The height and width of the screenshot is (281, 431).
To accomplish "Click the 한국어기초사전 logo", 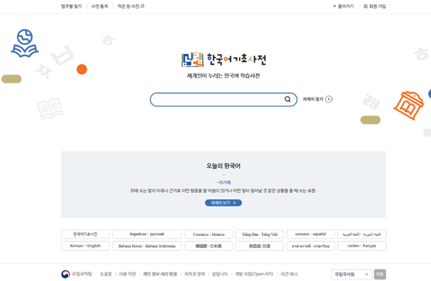I will 224,59.
